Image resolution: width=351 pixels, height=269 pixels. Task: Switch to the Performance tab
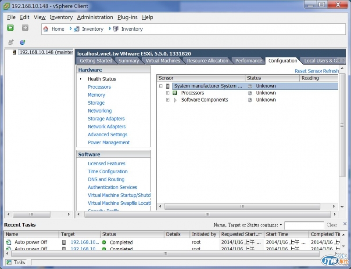coord(248,61)
